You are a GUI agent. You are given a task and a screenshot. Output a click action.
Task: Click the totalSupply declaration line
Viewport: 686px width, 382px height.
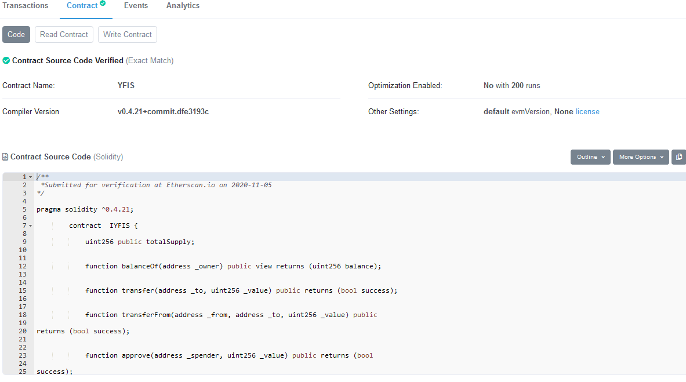tap(139, 242)
